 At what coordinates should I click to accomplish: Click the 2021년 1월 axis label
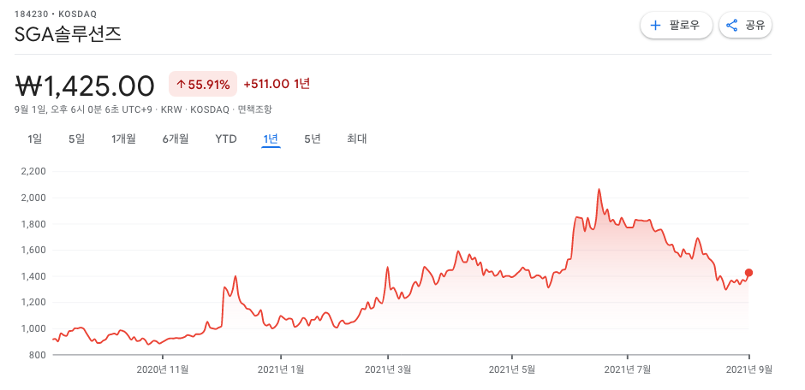click(281, 369)
